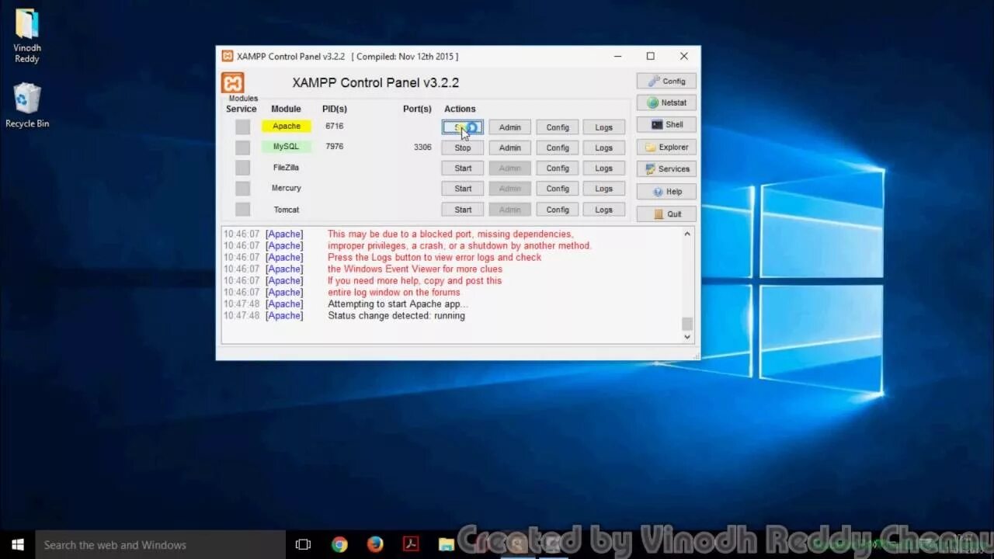The height and width of the screenshot is (559, 994).
Task: Click the log scrollbar down arrow
Action: 687,337
